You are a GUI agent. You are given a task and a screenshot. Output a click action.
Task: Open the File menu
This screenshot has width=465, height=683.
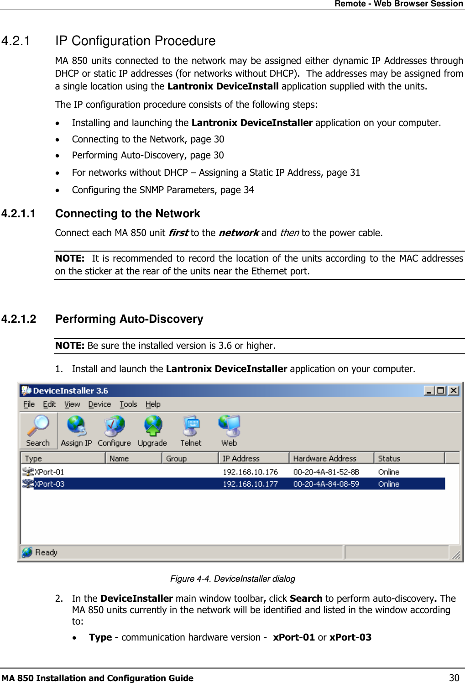pyautogui.click(x=29, y=404)
